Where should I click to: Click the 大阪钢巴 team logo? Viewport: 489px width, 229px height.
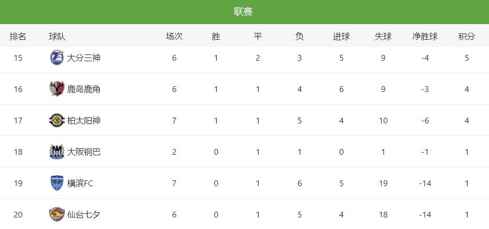pyautogui.click(x=56, y=152)
